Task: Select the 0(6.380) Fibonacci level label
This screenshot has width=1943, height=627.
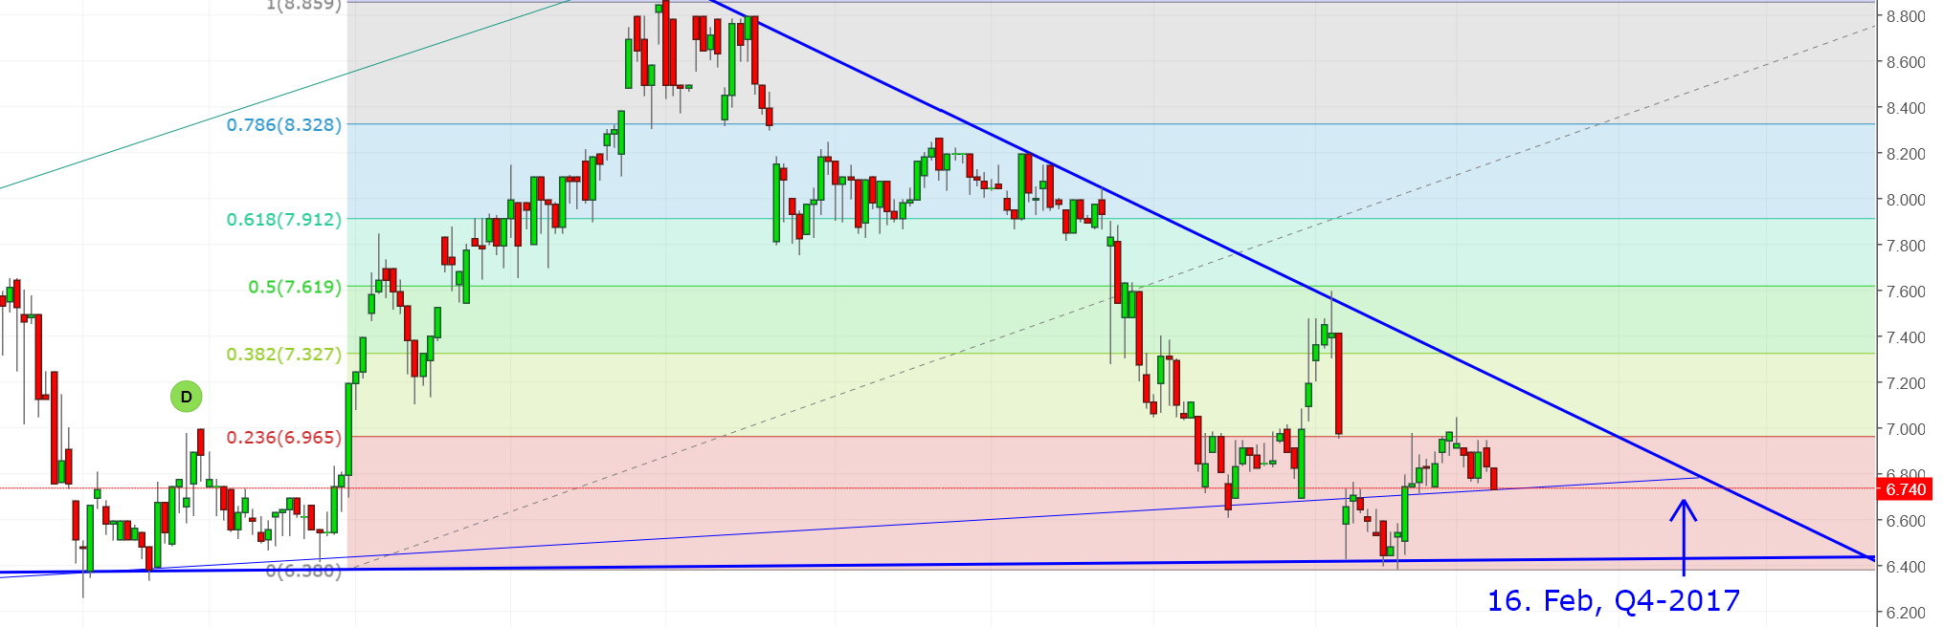Action: (303, 571)
